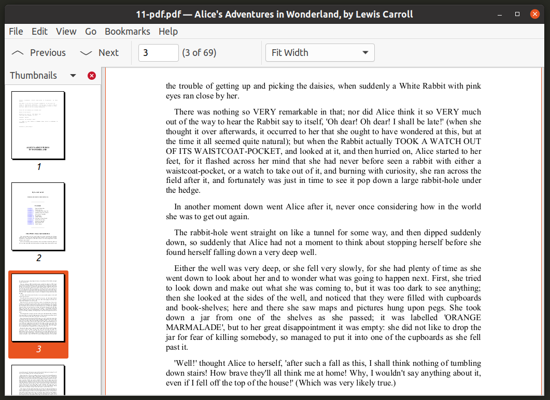The image size is (550, 400).
Task: Open the Go menu
Action: pyautogui.click(x=91, y=32)
